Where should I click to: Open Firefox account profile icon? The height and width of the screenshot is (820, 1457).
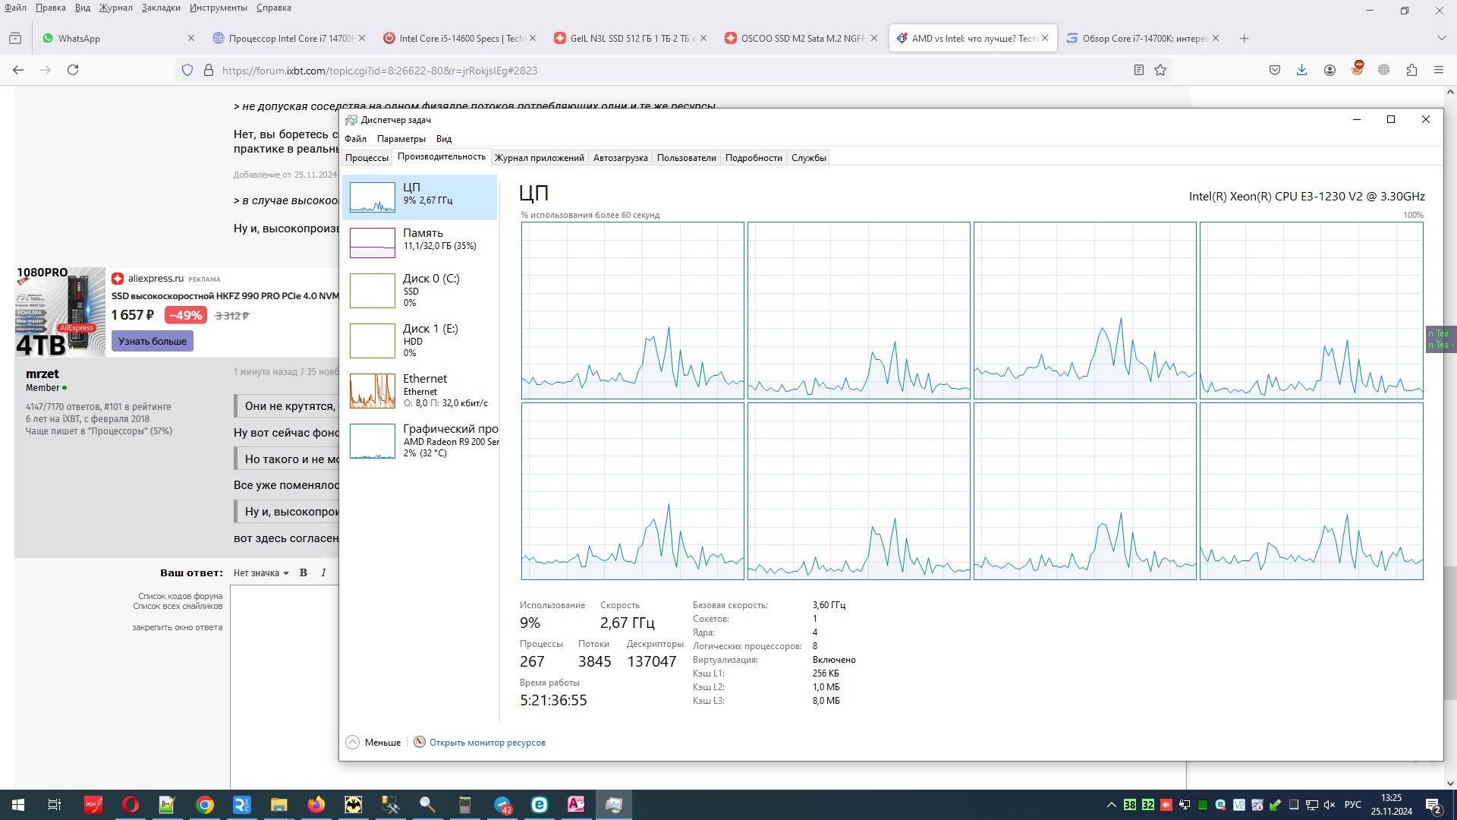tap(1330, 70)
